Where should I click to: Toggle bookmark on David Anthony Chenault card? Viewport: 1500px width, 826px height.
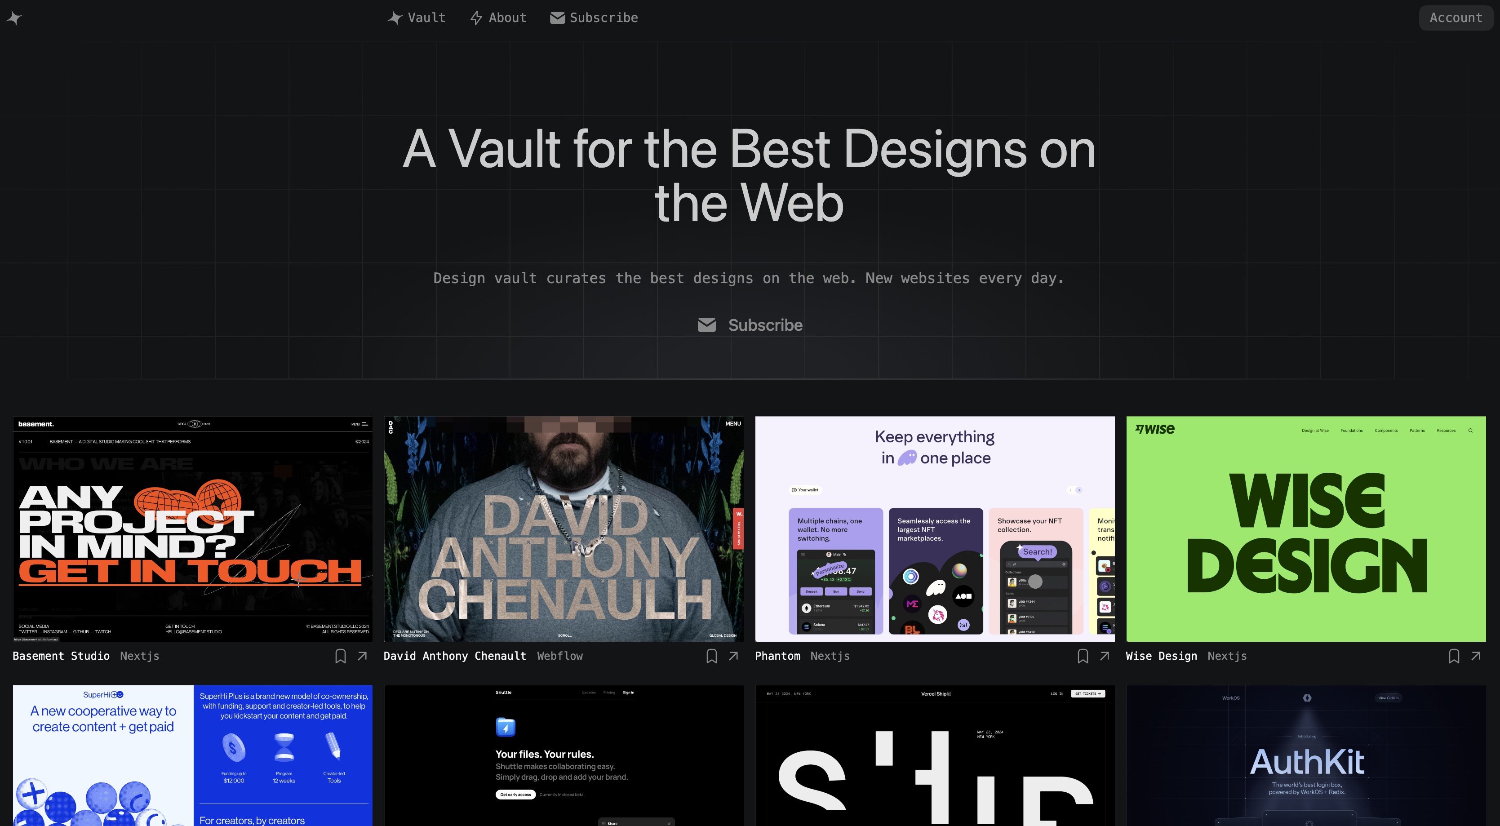pos(712,655)
